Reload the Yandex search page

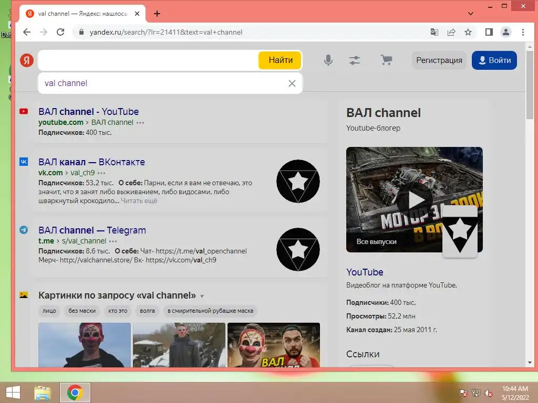[x=60, y=32]
